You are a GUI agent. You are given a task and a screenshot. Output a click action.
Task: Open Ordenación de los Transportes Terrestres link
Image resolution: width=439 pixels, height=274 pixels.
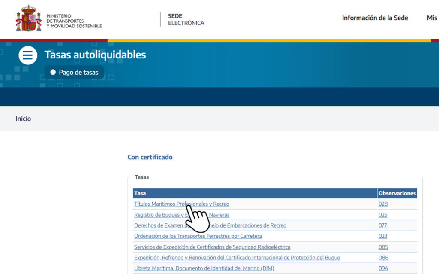[x=198, y=236]
